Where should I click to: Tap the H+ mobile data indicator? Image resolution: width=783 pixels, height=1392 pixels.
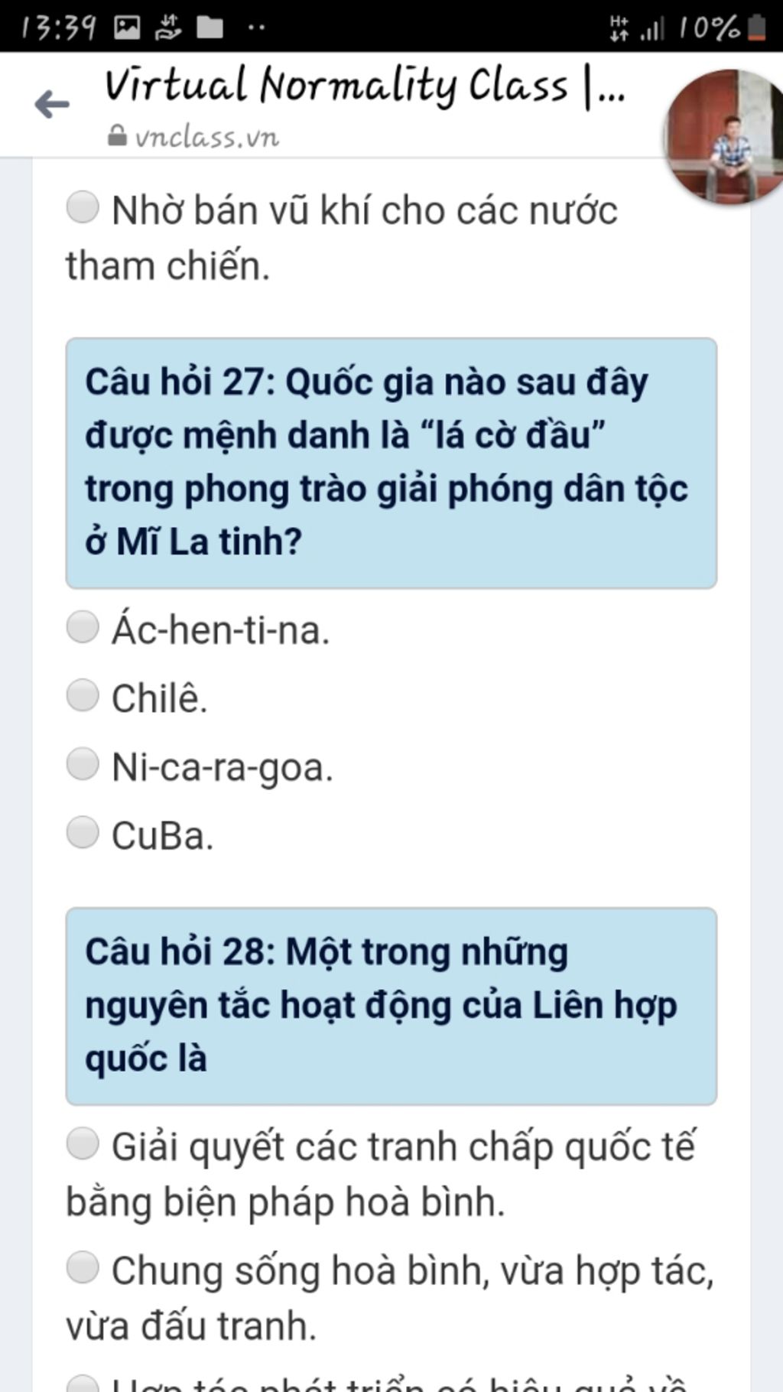619,28
